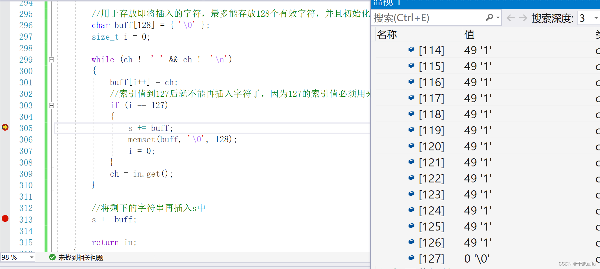Click the name [123] in the watch list
Viewport: 600px width, 269px height.
tap(432, 194)
